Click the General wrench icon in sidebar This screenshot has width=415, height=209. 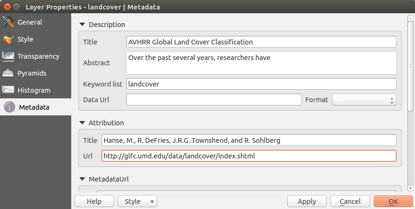pos(9,22)
